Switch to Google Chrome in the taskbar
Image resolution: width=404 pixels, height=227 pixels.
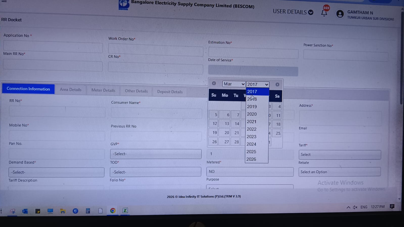[113, 211]
